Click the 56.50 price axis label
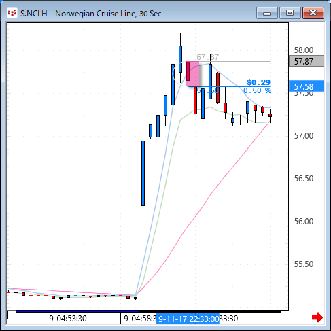Image resolution: width=331 pixels, height=331 pixels. (x=304, y=179)
